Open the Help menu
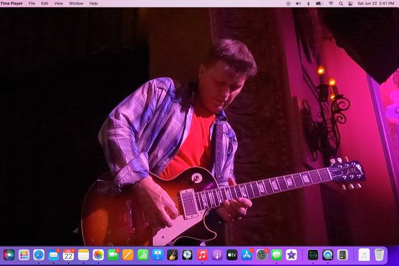399x266 pixels. tap(94, 3)
